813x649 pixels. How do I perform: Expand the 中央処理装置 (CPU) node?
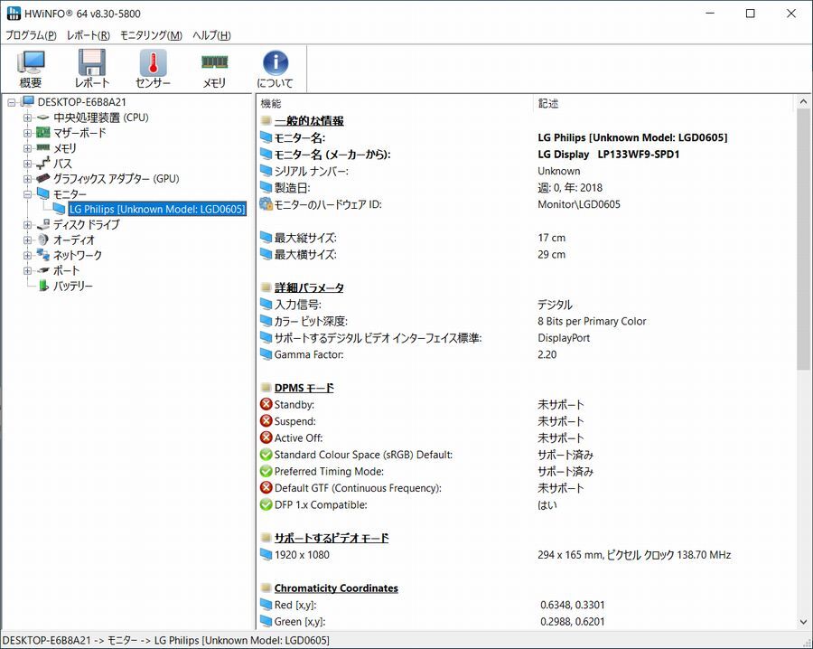point(27,118)
